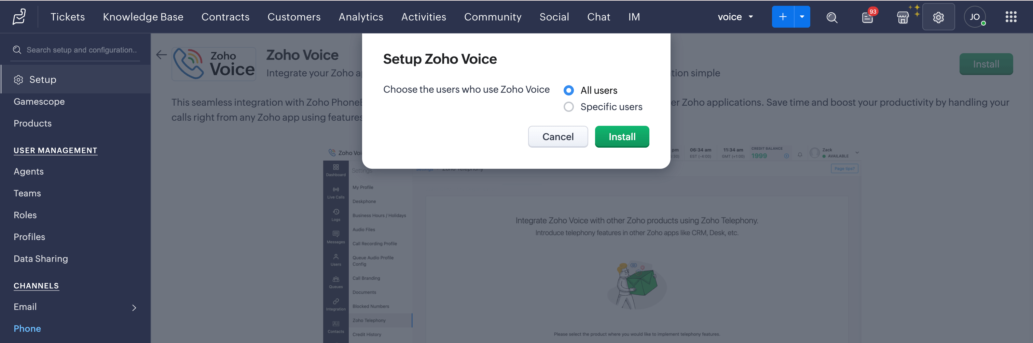Screen dimensions: 1033x343
Task: Open the marketplace store icon
Action: (x=902, y=17)
